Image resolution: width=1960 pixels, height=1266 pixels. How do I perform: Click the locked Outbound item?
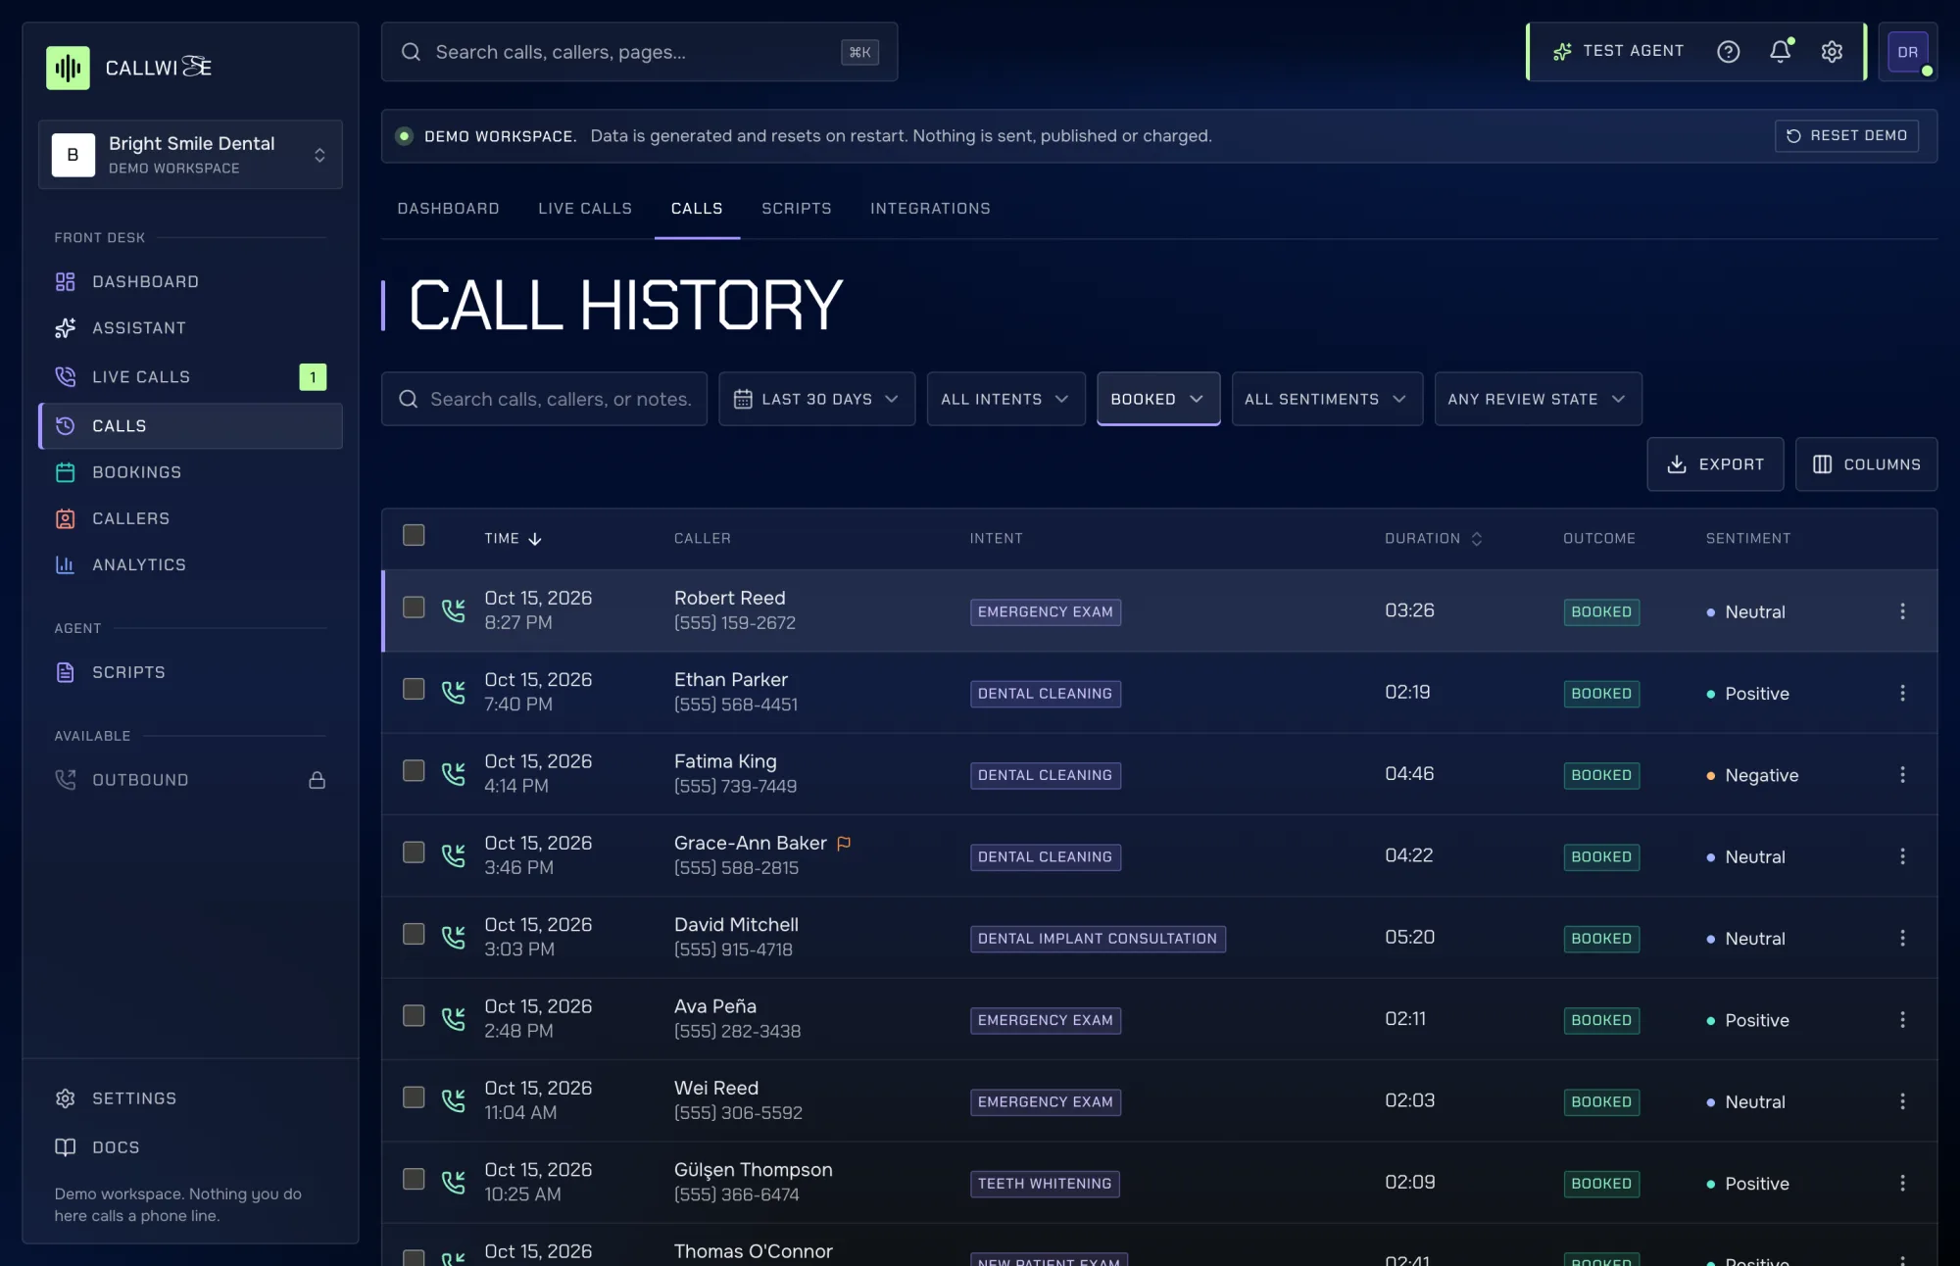(190, 780)
